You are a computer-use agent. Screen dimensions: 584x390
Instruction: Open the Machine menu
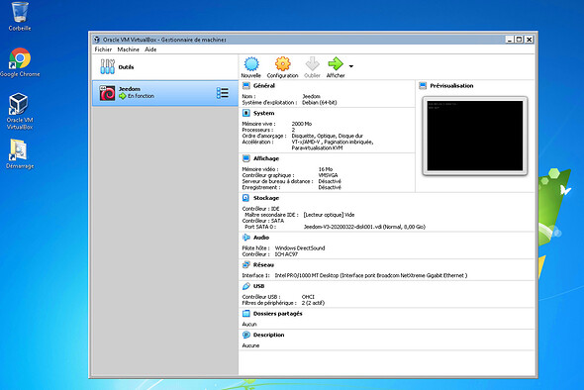click(x=128, y=49)
